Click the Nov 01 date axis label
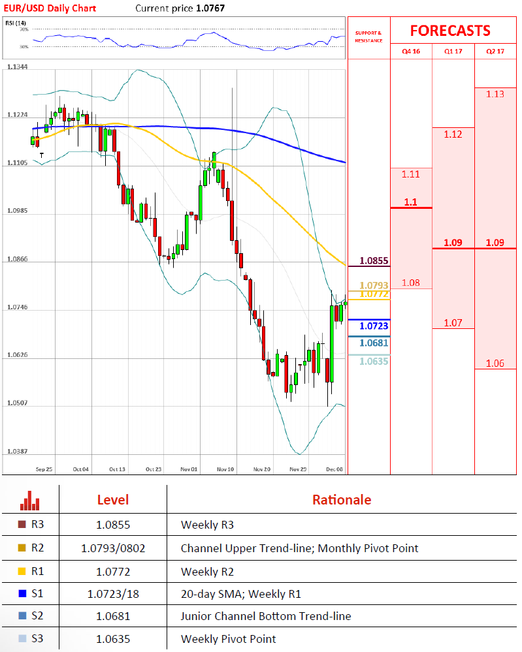The height and width of the screenshot is (652, 522). coord(189,469)
